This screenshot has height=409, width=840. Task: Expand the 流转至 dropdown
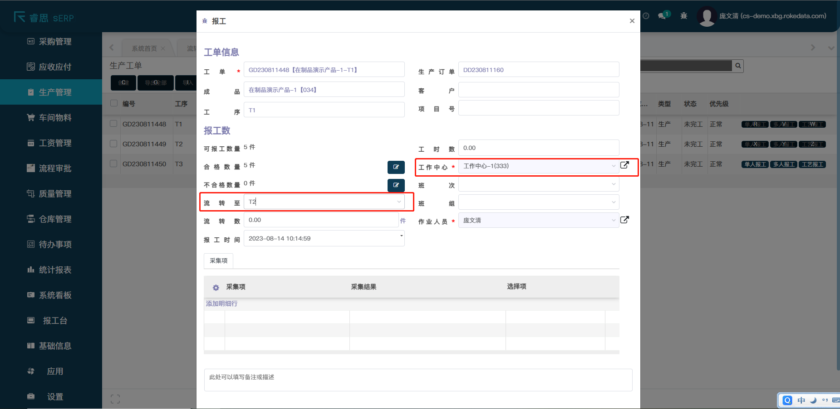click(399, 202)
